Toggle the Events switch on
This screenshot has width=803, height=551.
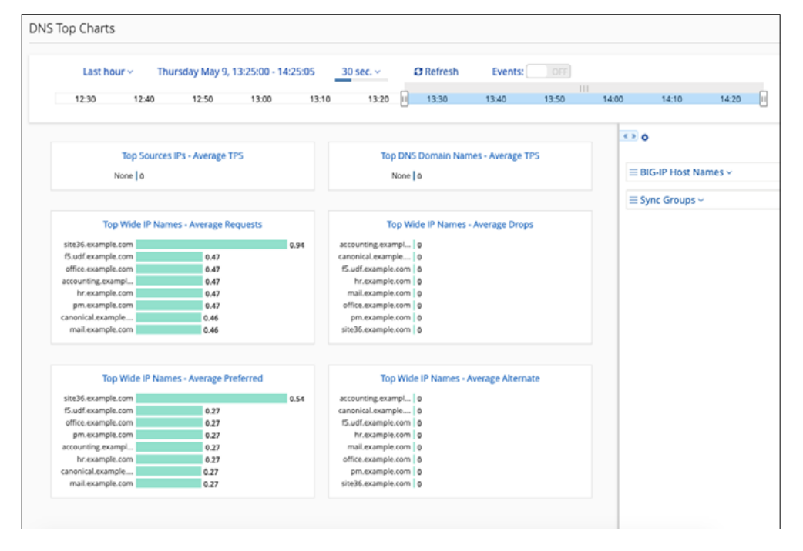coord(548,72)
